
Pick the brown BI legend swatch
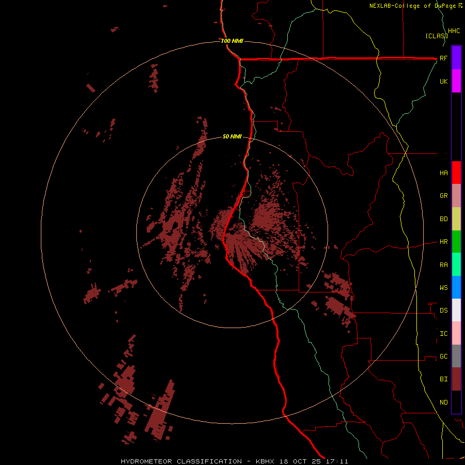[456, 379]
